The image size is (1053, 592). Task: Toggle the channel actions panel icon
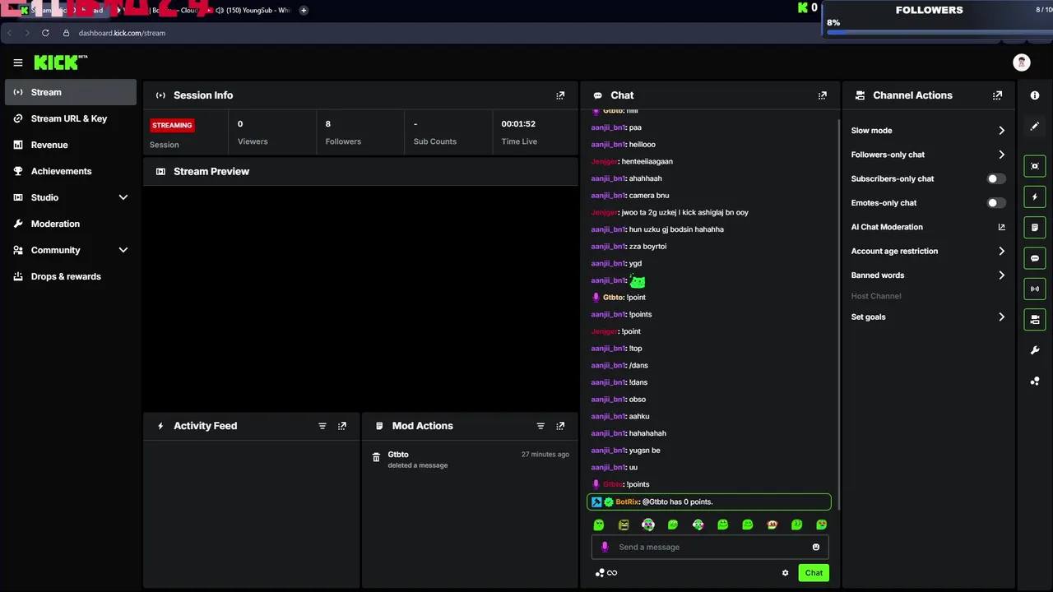pos(1035,319)
